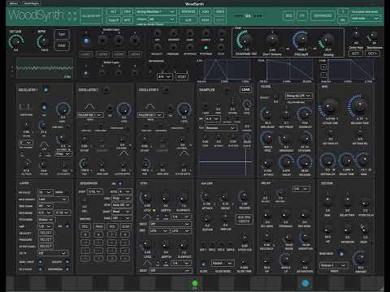
Task: Open the preset category All dropdown
Action: 162,19
